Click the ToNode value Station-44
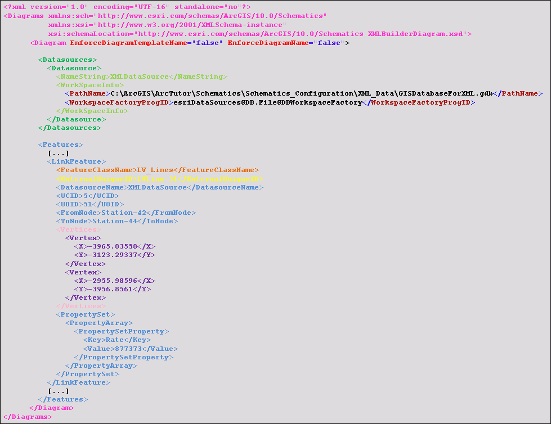The height and width of the screenshot is (424, 551). pos(118,221)
